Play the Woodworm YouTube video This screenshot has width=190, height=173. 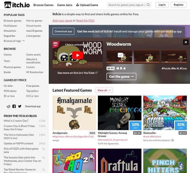(x=77, y=55)
